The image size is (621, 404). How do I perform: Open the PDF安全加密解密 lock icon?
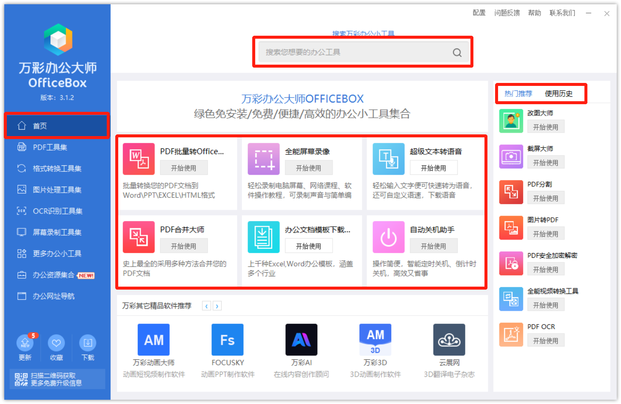pos(511,264)
